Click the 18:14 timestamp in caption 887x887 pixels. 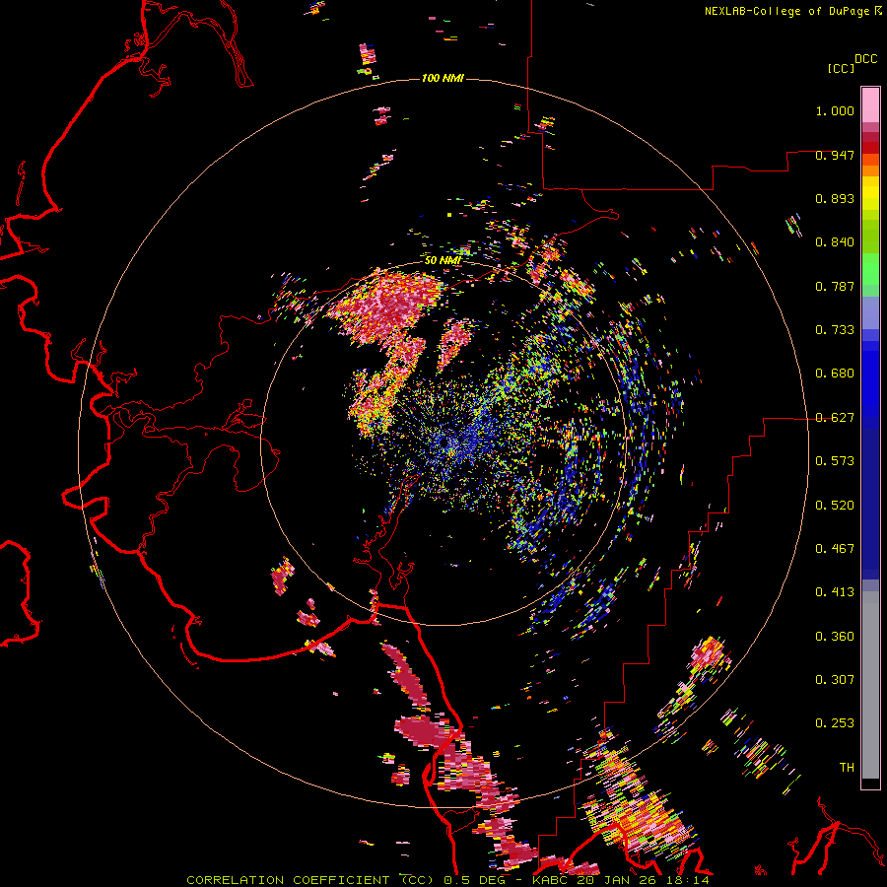pyautogui.click(x=690, y=880)
